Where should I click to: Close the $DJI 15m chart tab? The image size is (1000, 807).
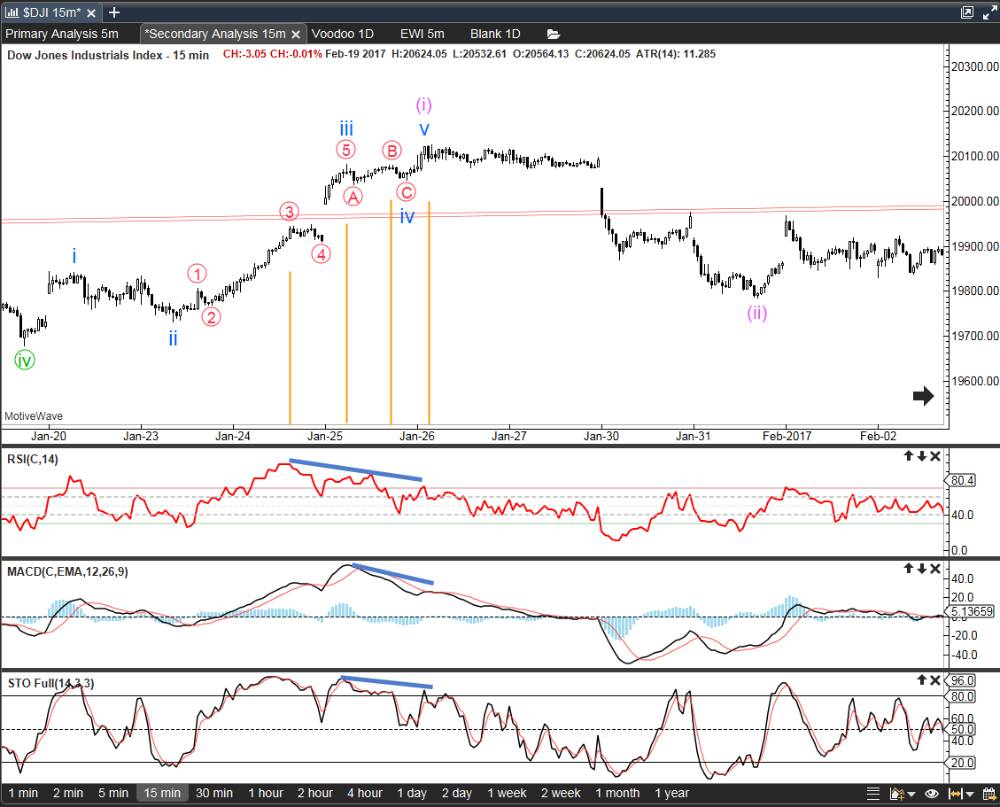point(91,12)
